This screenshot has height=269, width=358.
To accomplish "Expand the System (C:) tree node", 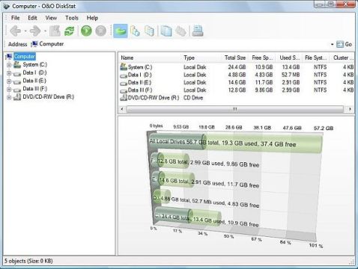I will coord(9,65).
